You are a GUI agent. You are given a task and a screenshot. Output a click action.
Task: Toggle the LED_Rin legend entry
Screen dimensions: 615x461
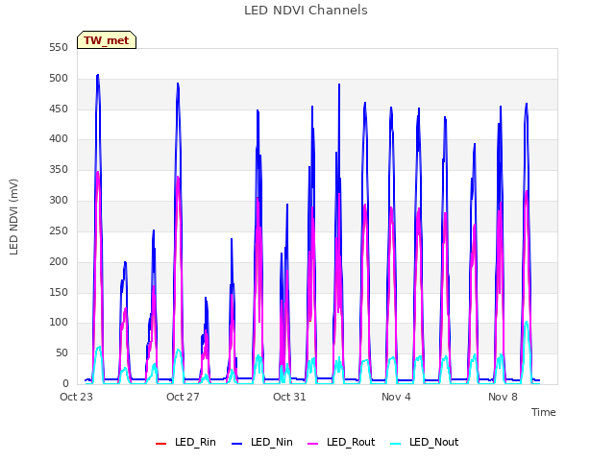pyautogui.click(x=185, y=442)
